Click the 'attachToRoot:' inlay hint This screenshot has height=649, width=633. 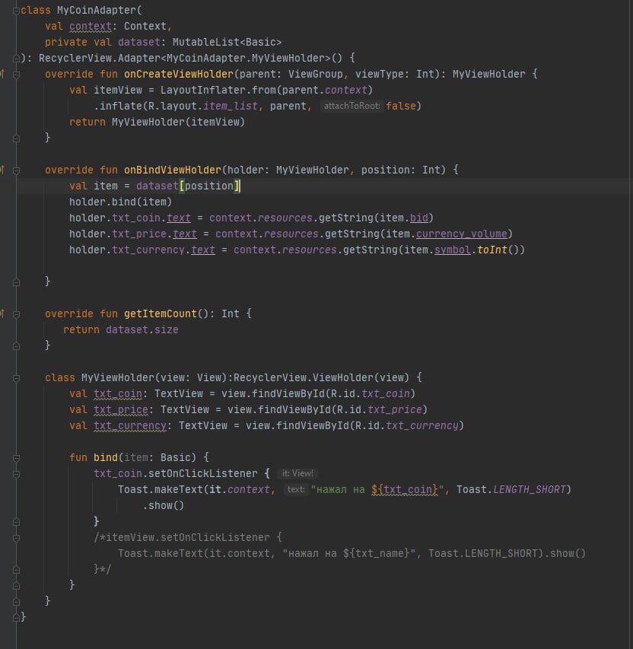click(x=352, y=106)
